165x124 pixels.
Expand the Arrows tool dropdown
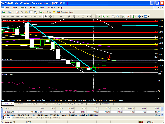point(90,17)
